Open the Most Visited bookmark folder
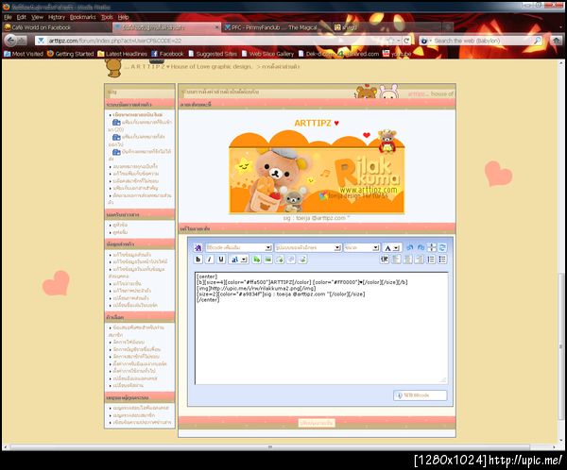Image resolution: width=567 pixels, height=470 pixels. coord(24,54)
